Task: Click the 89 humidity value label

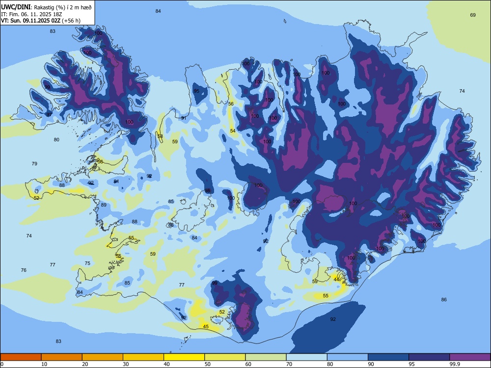Action: [104, 205]
